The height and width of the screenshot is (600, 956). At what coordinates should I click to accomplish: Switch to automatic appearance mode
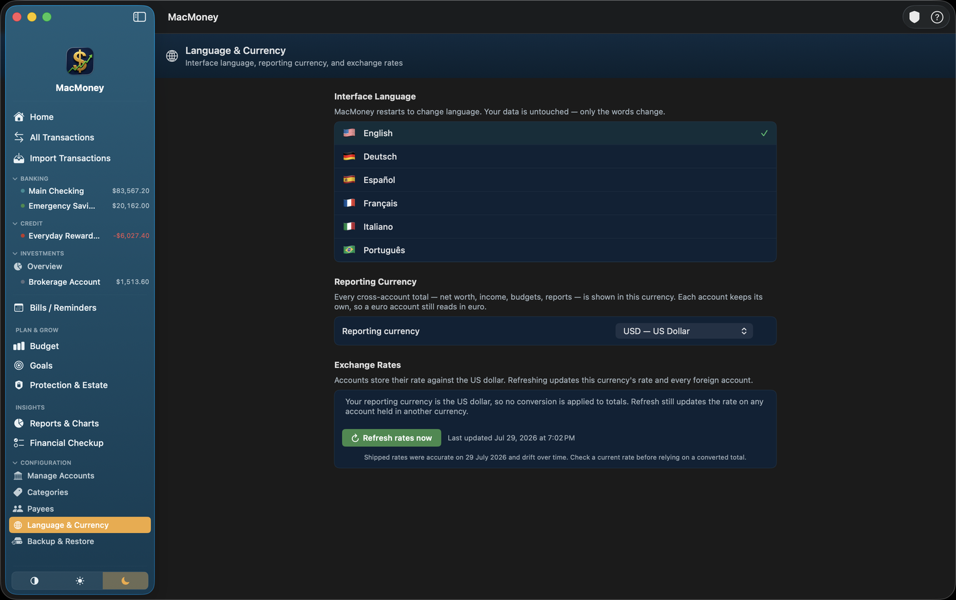click(34, 580)
